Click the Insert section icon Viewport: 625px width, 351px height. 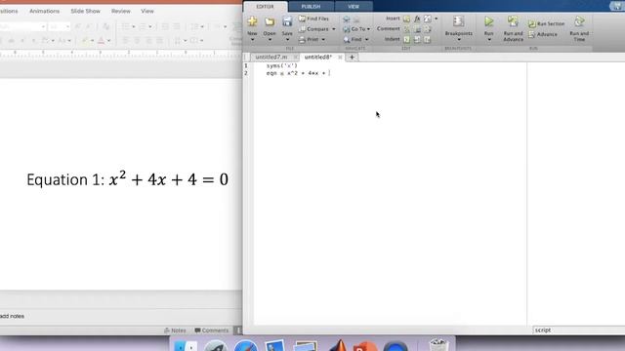coord(406,19)
